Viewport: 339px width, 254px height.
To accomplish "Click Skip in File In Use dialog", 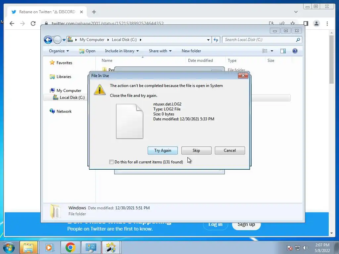I will coord(196,150).
